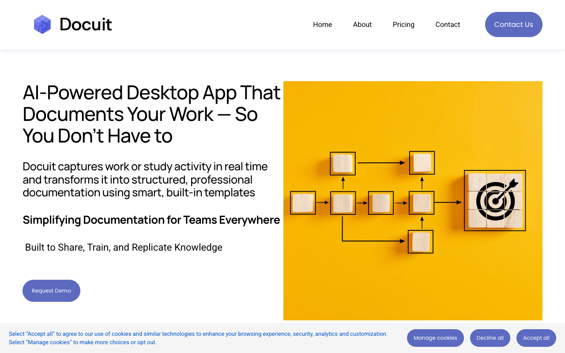Click the Docuit captures work description paragraph
565x353 pixels.
click(145, 179)
